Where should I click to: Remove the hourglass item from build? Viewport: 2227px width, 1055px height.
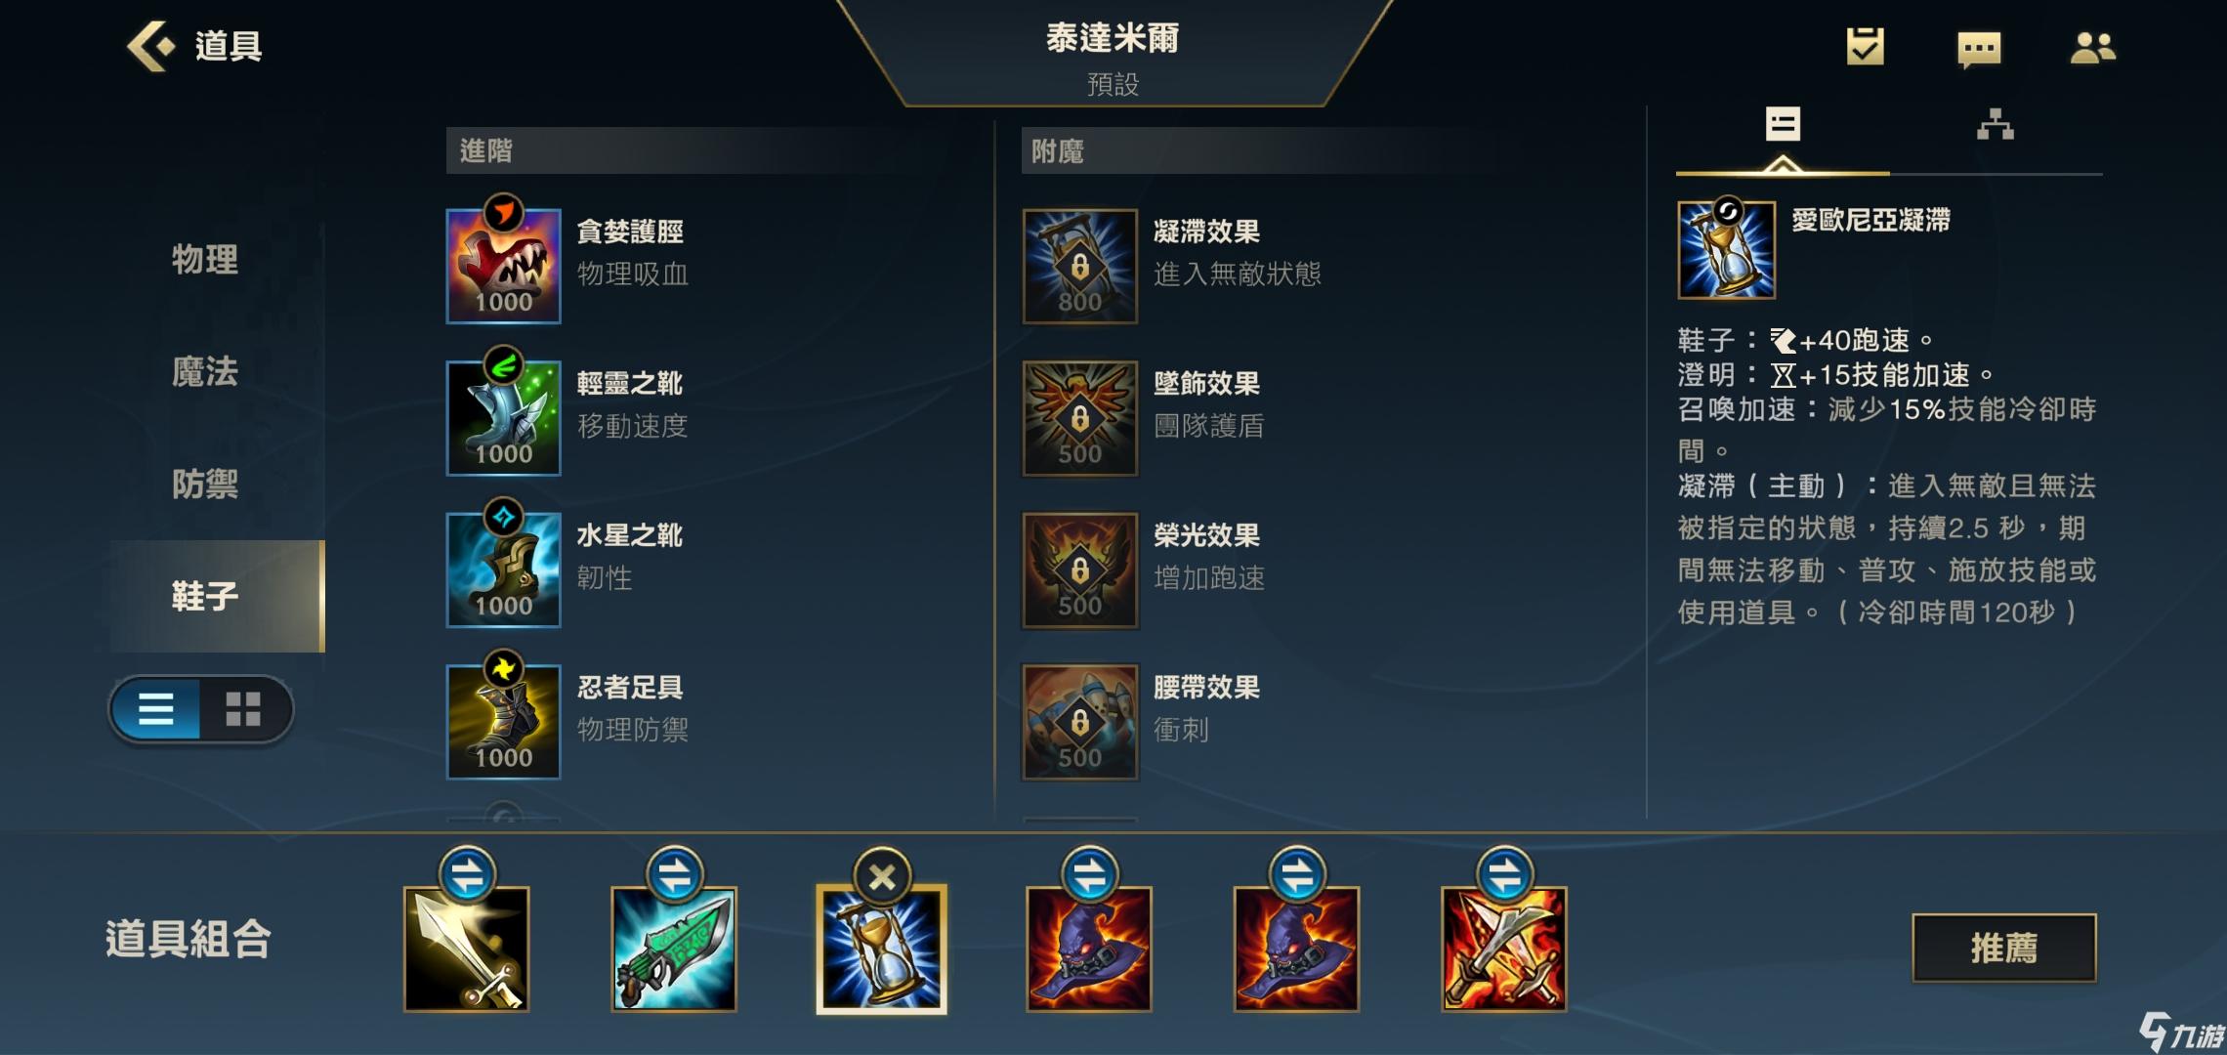pos(882,877)
